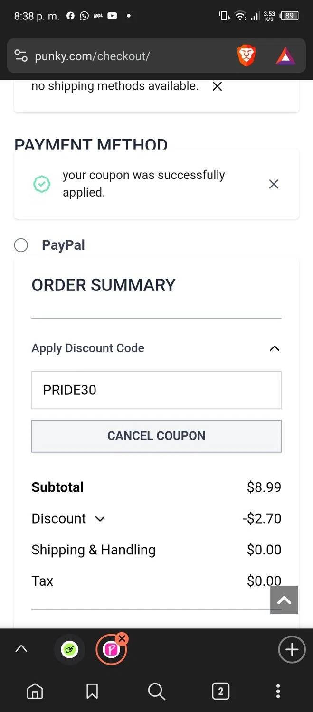This screenshot has width=313, height=712.
Task: Tap the search icon in bottom bar
Action: pos(156,691)
